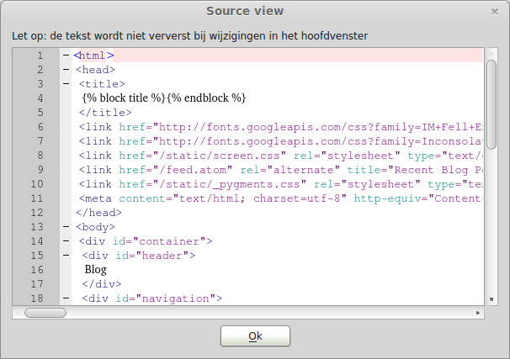510x359 pixels.
Task: Click the '</head>' closing tag
Action: 98,213
